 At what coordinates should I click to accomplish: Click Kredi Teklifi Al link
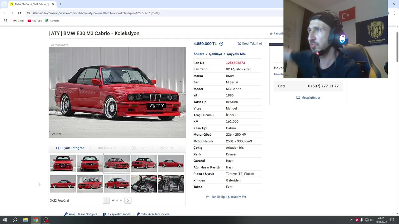pos(250,44)
